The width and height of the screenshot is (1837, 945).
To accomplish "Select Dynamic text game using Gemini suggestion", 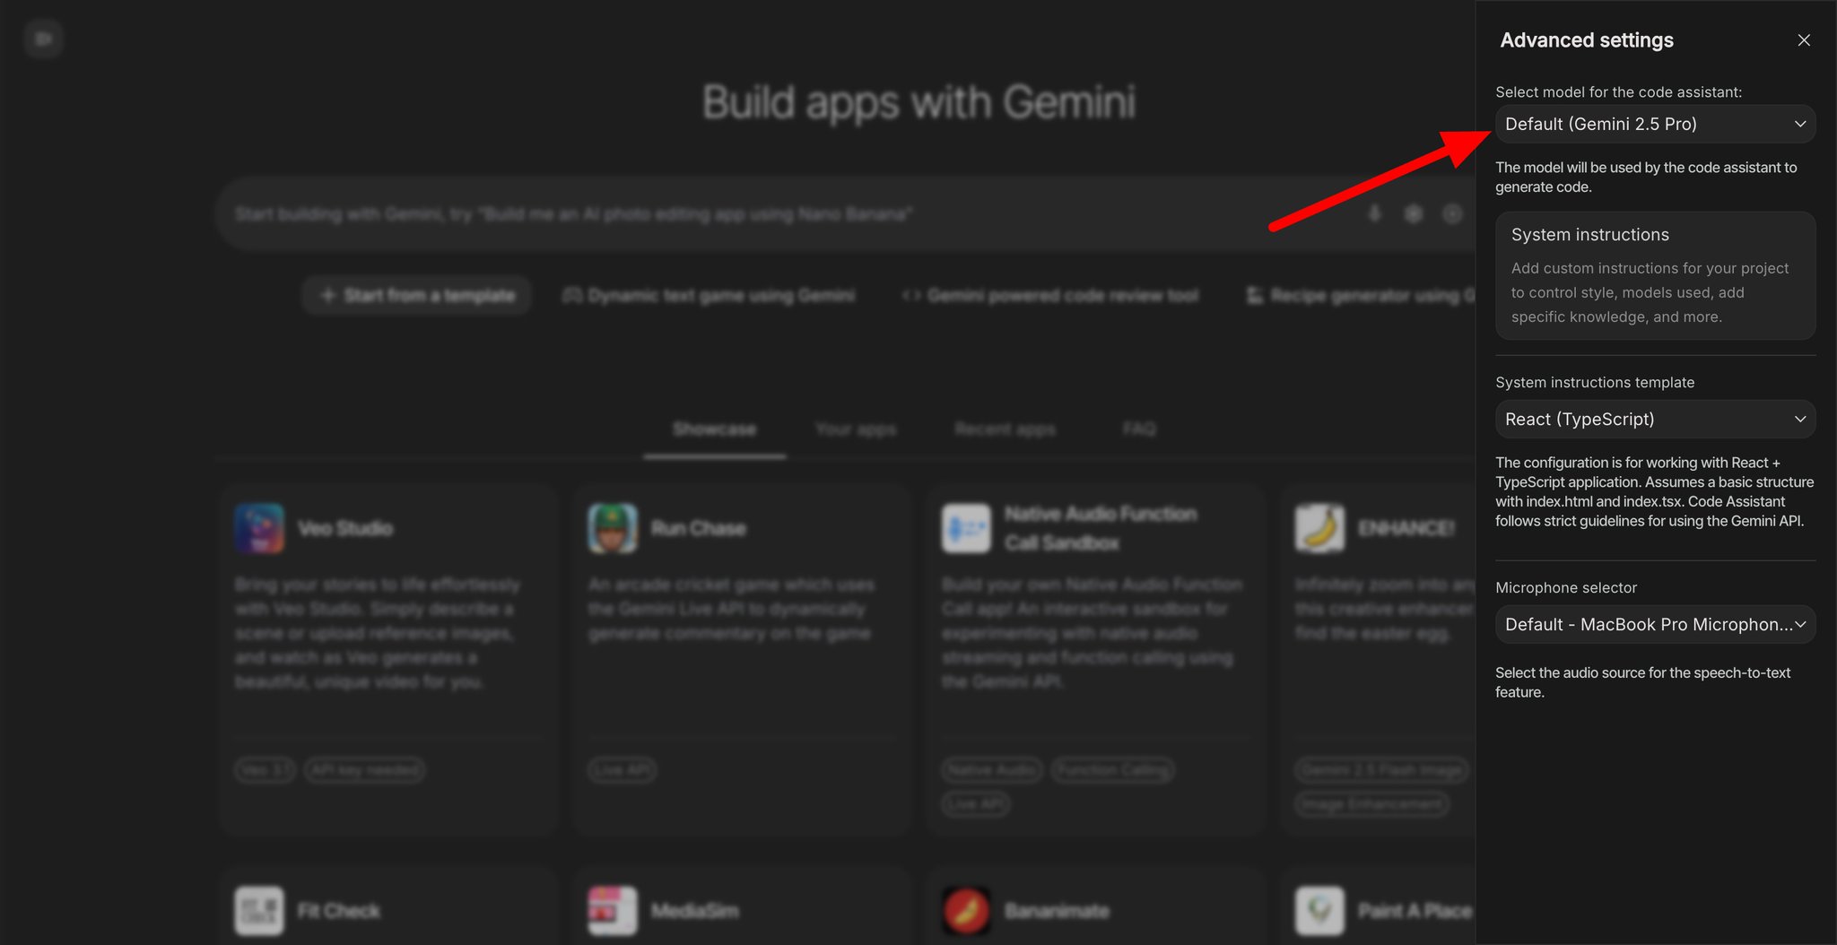I will click(709, 295).
